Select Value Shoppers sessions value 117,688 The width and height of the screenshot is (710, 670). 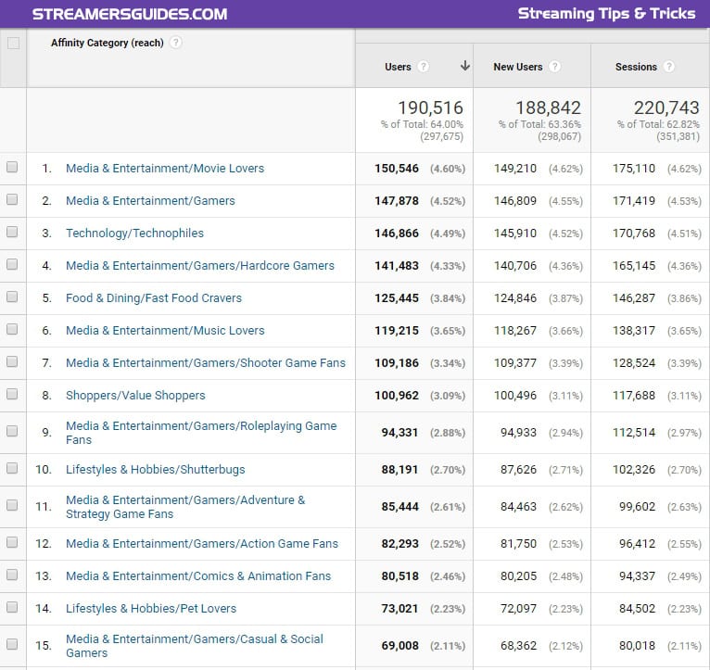tap(634, 395)
